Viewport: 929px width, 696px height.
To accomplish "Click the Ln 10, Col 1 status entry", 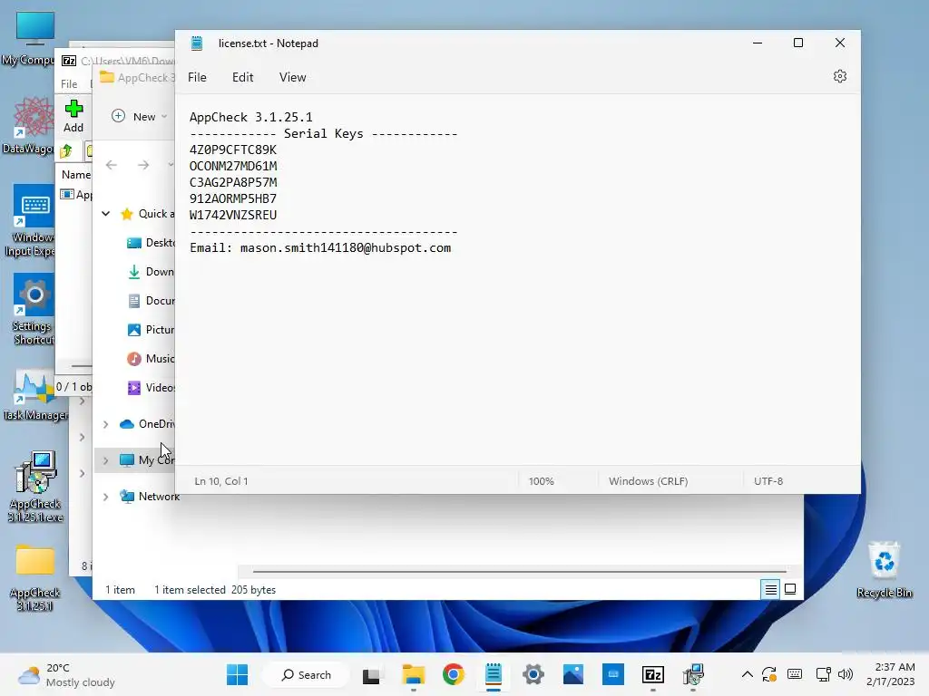I will pyautogui.click(x=221, y=481).
